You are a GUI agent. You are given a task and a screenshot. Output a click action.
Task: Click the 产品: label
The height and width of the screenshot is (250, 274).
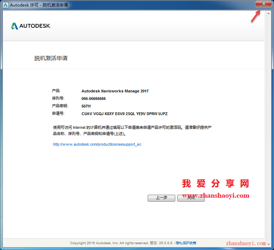pos(56,91)
